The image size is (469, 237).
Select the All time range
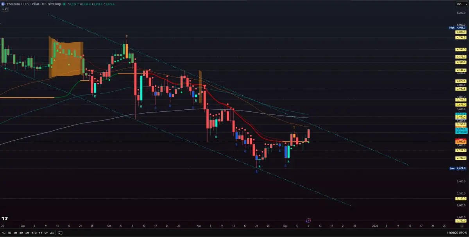click(52, 233)
